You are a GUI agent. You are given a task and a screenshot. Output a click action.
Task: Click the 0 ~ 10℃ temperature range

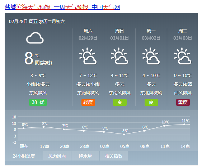[183, 75]
